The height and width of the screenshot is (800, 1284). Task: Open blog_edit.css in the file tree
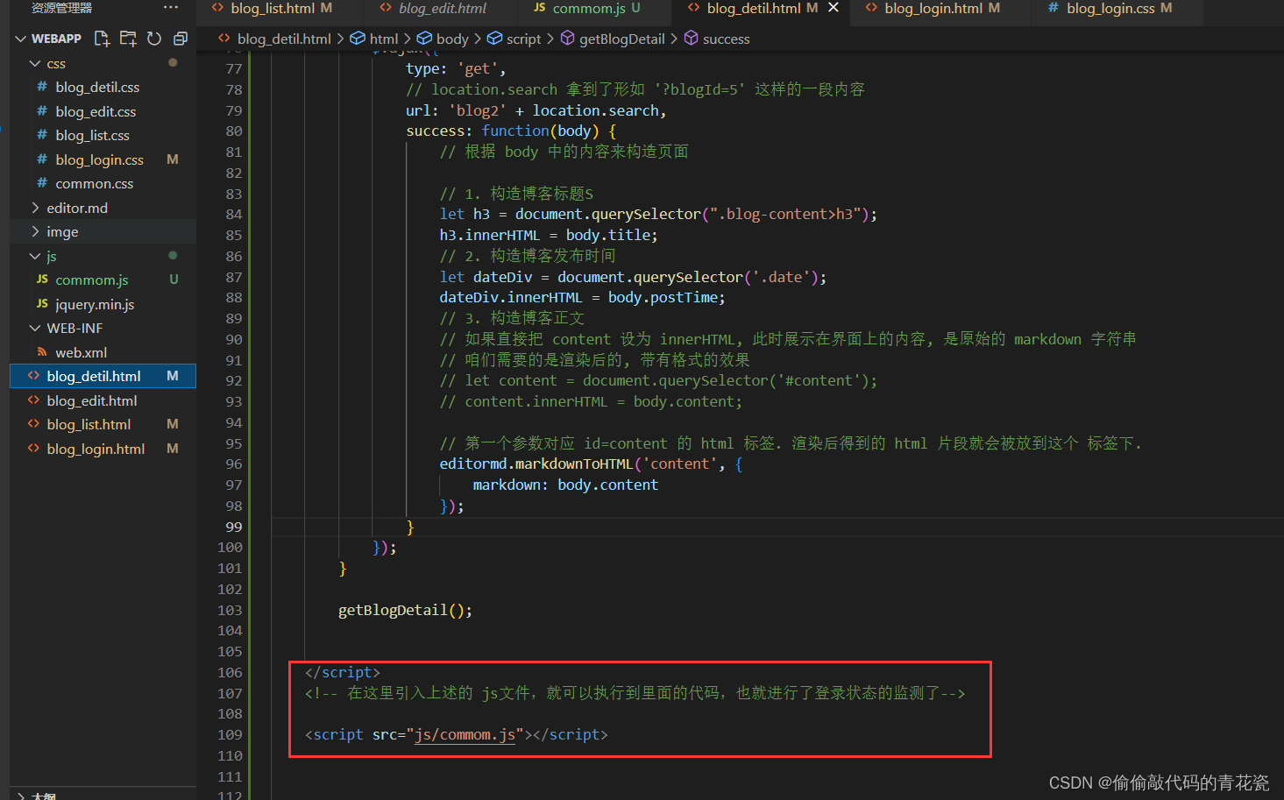(x=96, y=112)
